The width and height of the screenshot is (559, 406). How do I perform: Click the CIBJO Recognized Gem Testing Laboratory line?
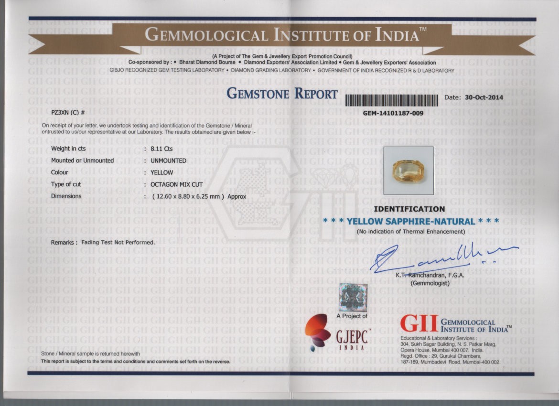281,70
